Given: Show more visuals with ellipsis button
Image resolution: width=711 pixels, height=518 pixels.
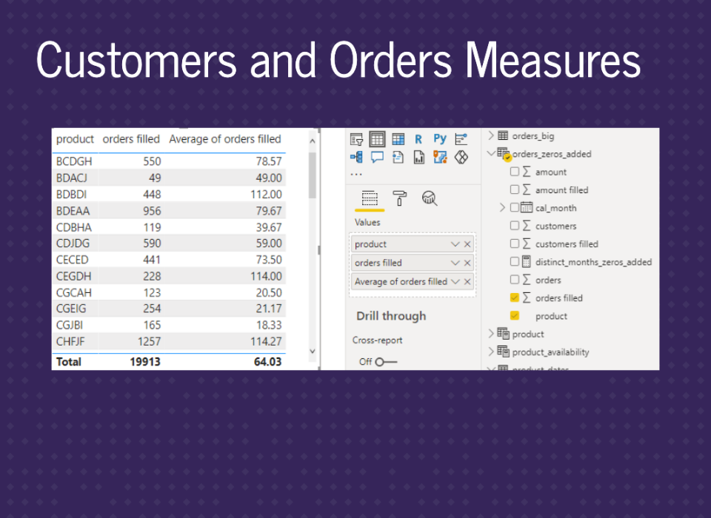Looking at the screenshot, I should tap(356, 174).
